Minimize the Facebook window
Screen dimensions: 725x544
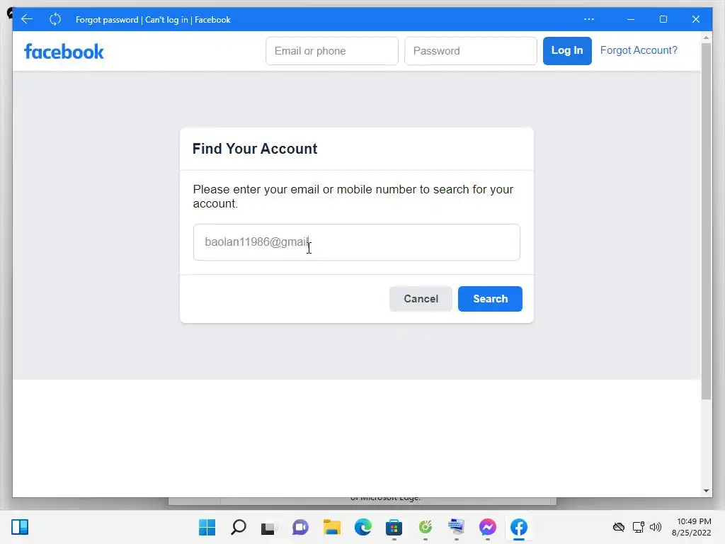(631, 19)
